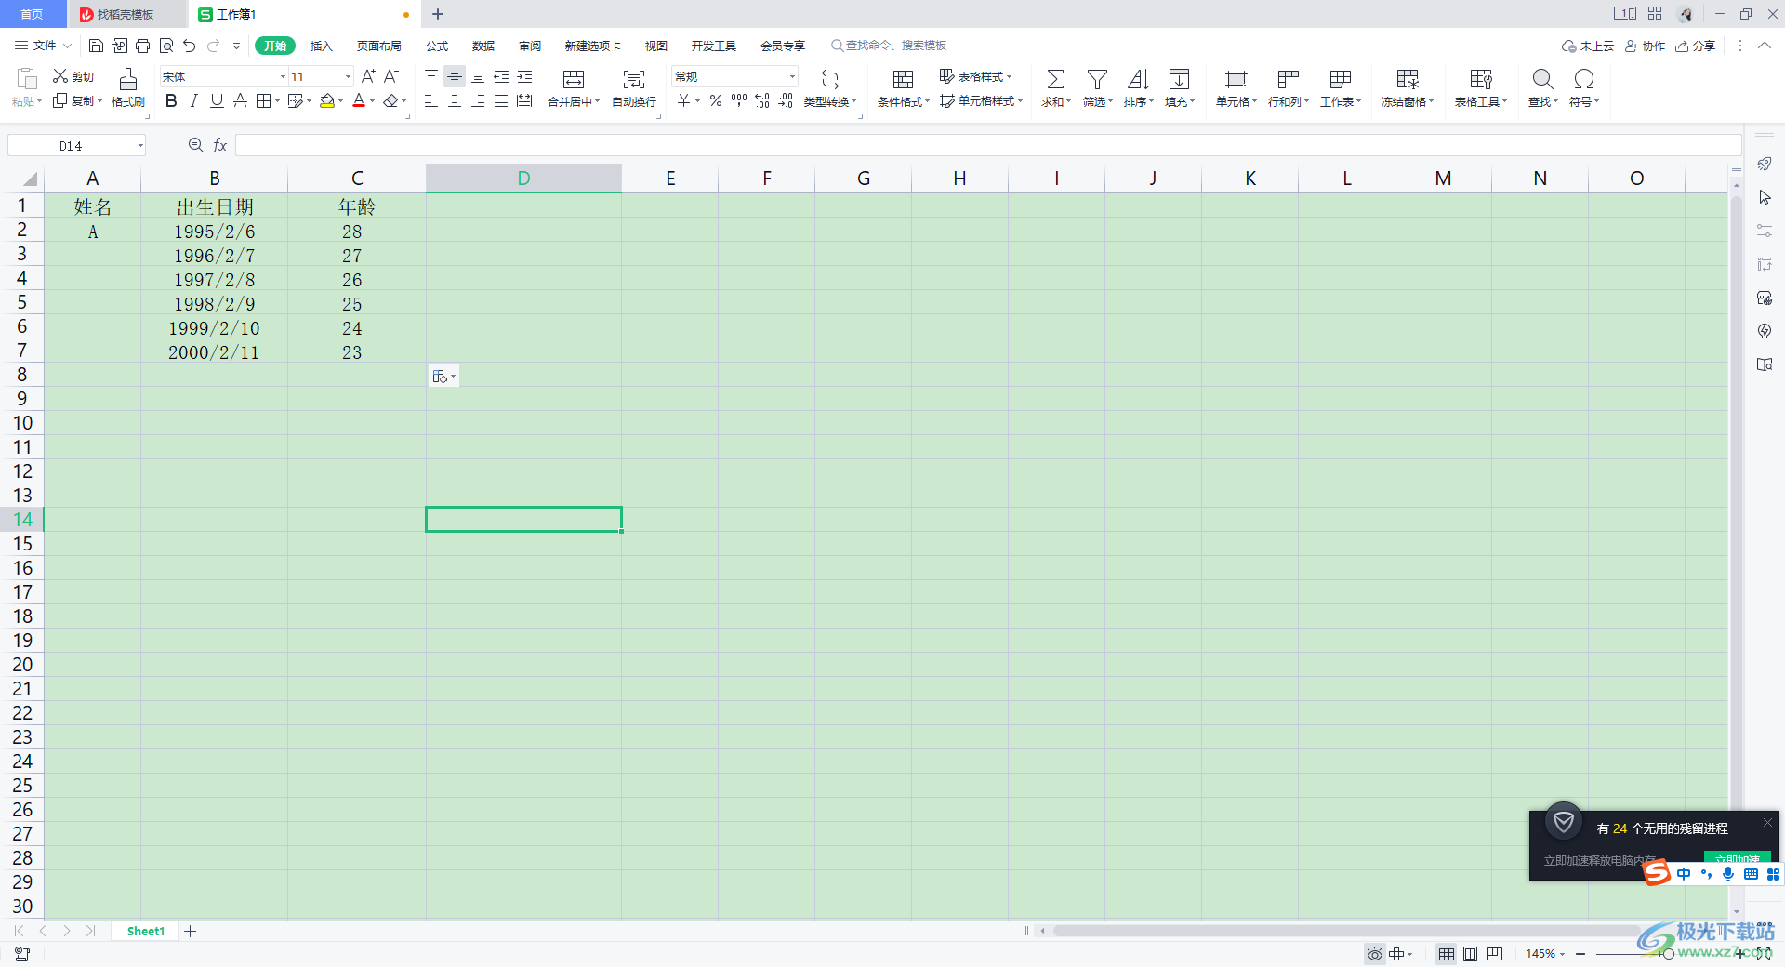Open the font name dropdown (宋体)
Screen dimensions: 1785x967
[283, 76]
